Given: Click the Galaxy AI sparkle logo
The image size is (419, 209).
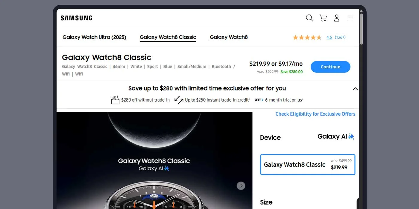Looking at the screenshot, I should pyautogui.click(x=336, y=136).
